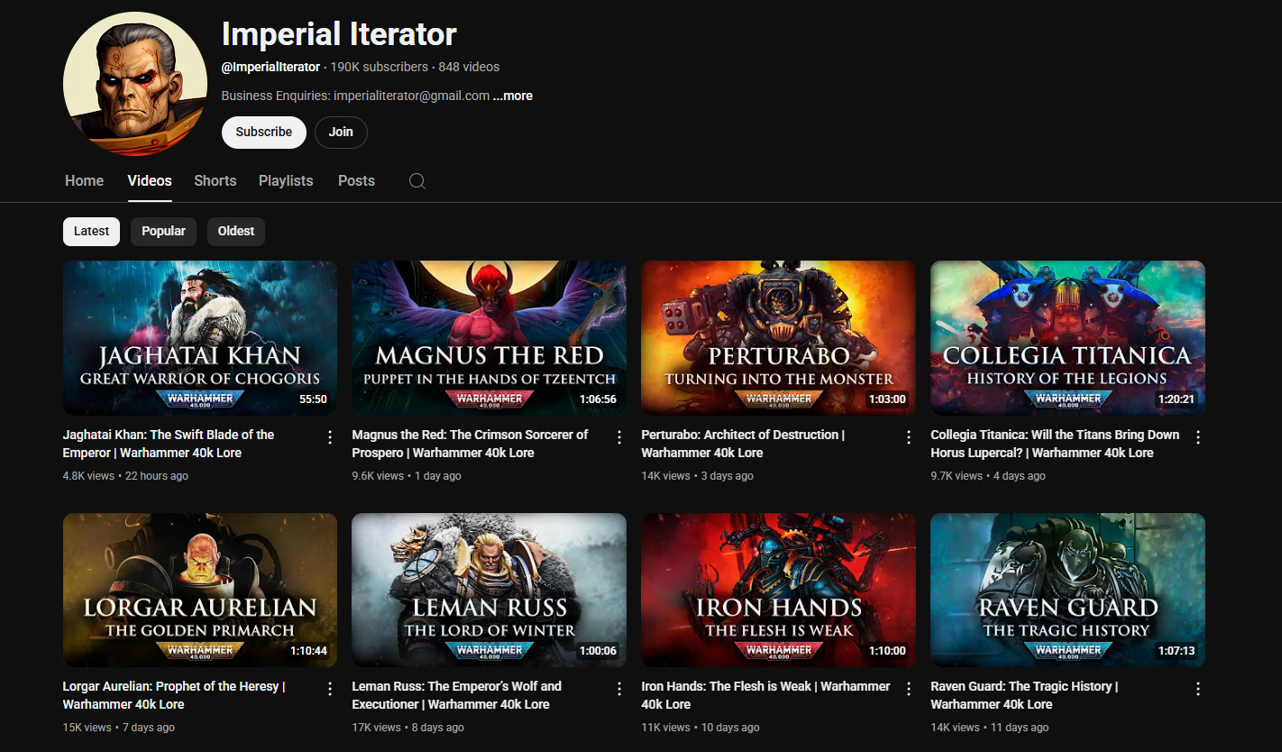Select the Oldest sort chip

(236, 232)
